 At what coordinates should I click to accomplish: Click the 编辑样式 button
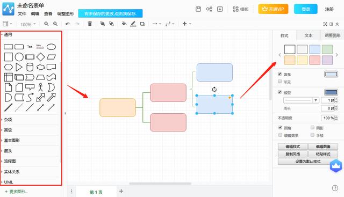tap(293, 147)
